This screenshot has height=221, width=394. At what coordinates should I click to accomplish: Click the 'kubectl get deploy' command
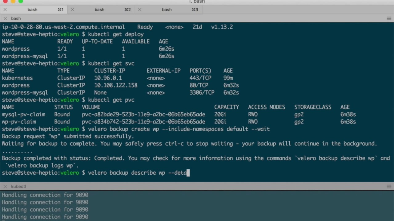click(x=116, y=34)
